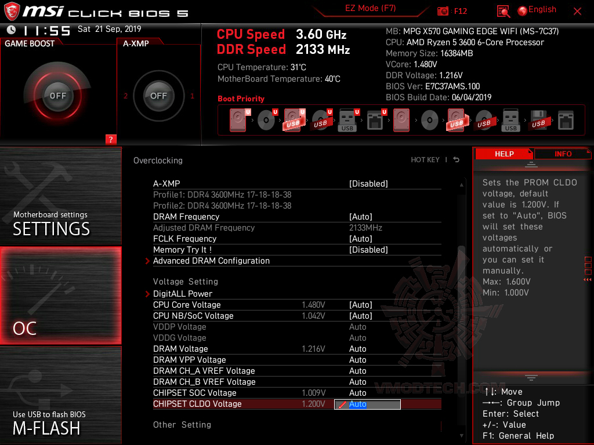Choose A-XMP profile number 1
The image size is (594, 445).
(x=192, y=96)
